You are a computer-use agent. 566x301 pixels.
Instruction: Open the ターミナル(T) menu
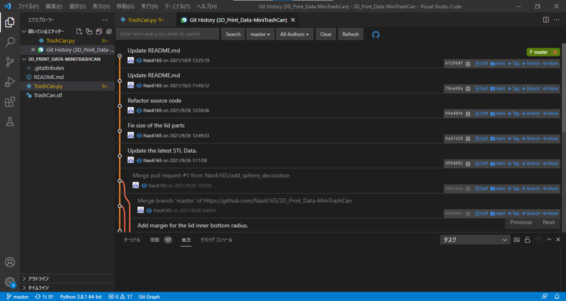pyautogui.click(x=178, y=7)
